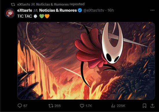Click the reply speech bubble icon
This screenshot has height=112, width=159.
coord(20,106)
